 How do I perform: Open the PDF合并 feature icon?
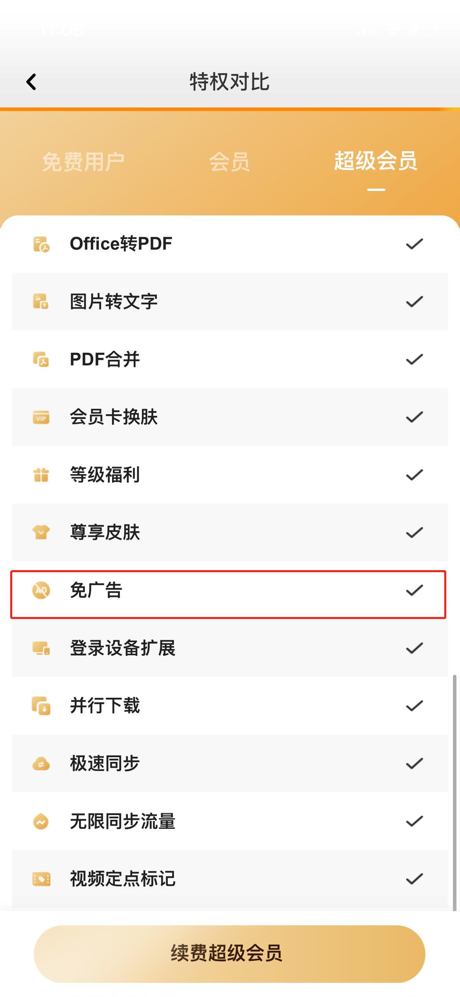tap(40, 359)
